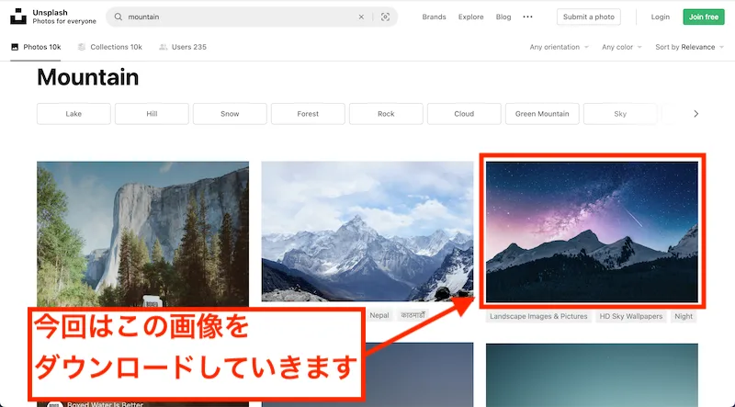This screenshot has height=407, width=735.
Task: Clear the mountain search text
Action: click(x=361, y=17)
